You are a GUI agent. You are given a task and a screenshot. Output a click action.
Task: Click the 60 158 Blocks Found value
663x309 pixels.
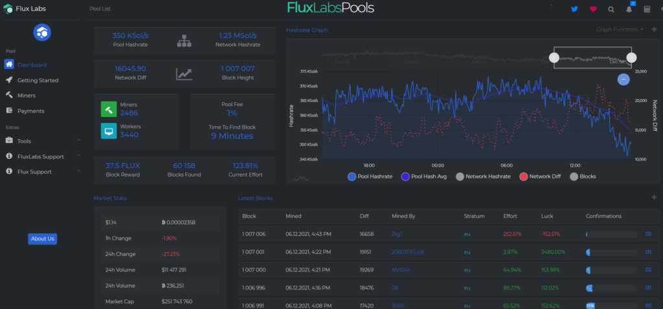tap(185, 165)
